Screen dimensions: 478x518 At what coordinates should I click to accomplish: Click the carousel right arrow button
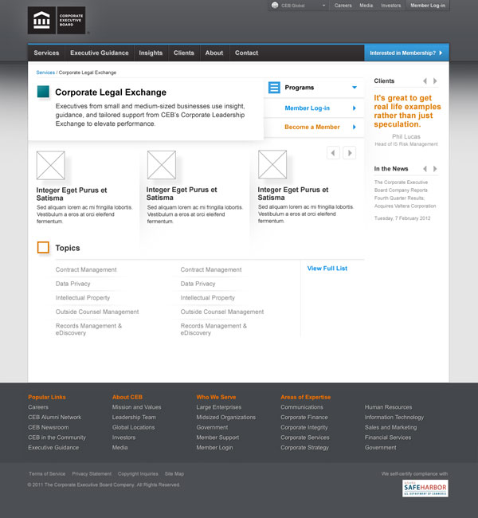pos(349,152)
